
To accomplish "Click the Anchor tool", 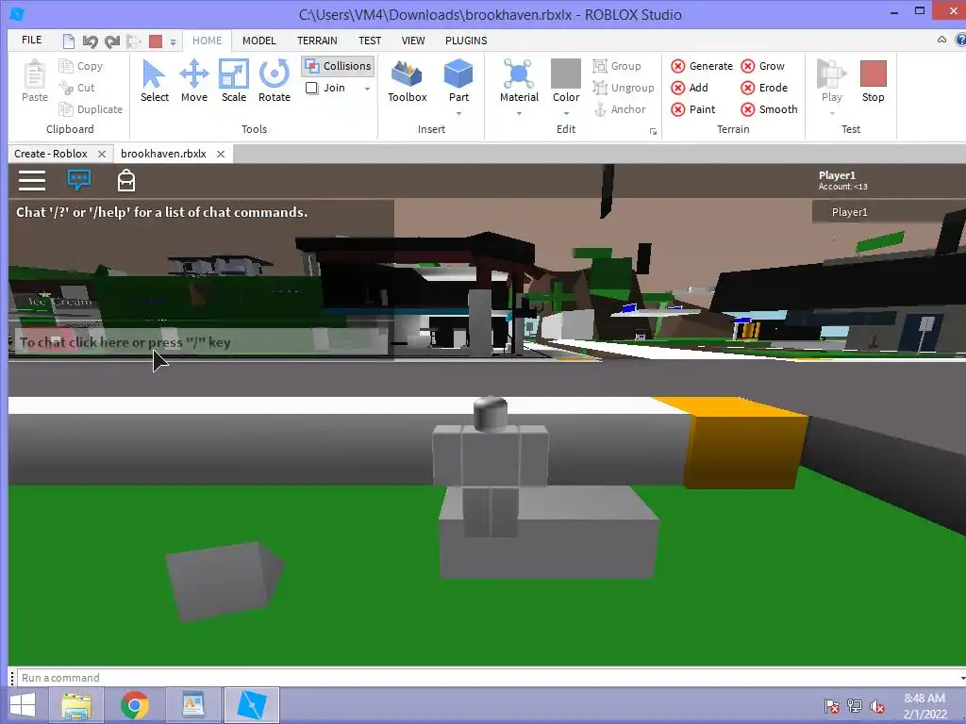I will 619,109.
